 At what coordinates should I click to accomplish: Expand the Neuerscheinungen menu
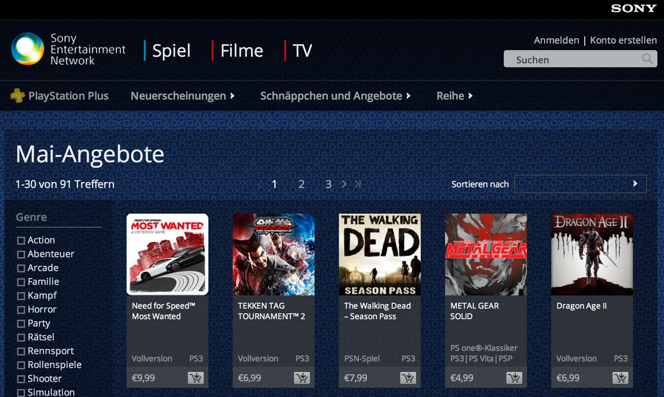182,96
